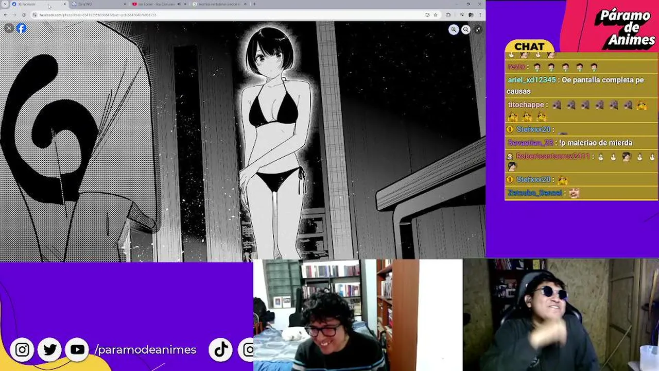Go forward in the browser
Viewport: 659px width, 371px height.
click(14, 15)
